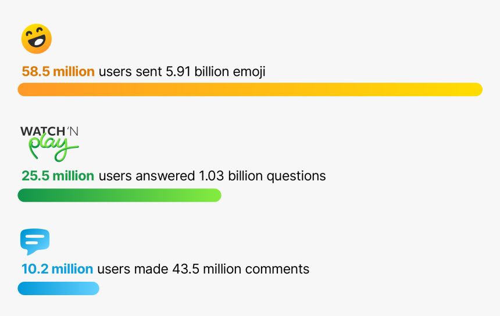Click the green 'play' script lettering

(53, 147)
